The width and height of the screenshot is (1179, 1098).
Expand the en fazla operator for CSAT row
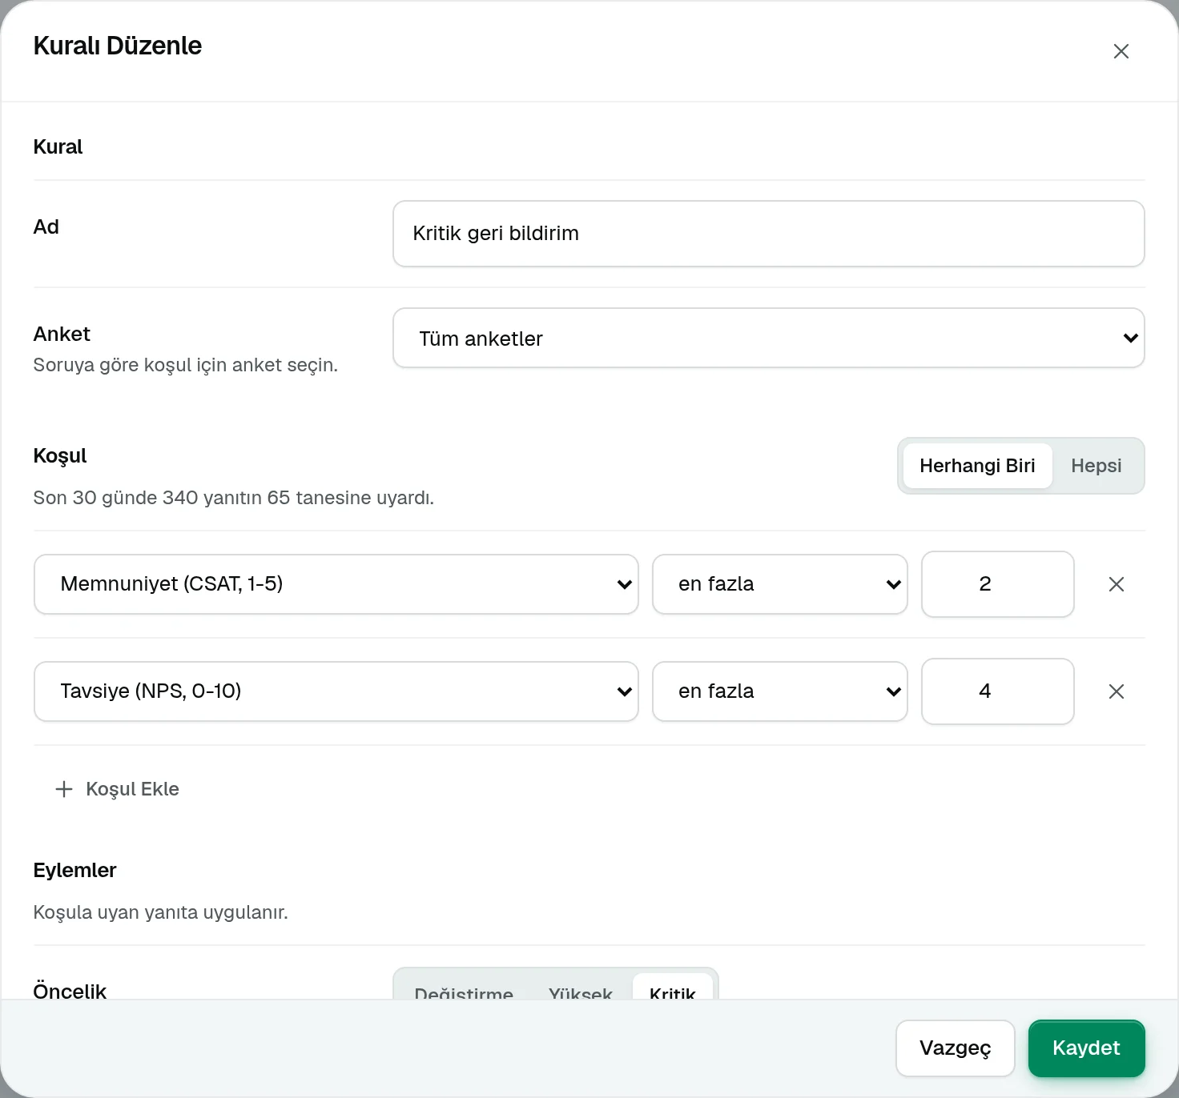click(x=779, y=584)
